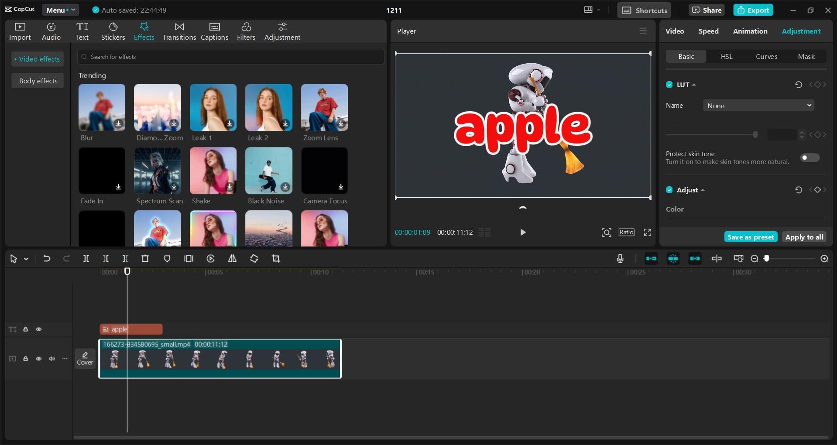837x445 pixels.
Task: Click the LUT intensity slider handle
Action: point(755,135)
